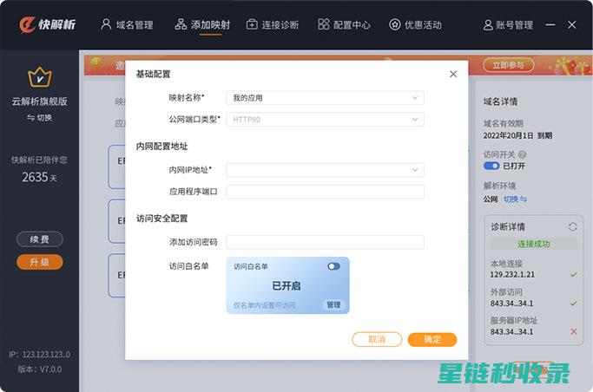Screen dimensions: 593x392
Task: Close the 基础配置 dialog
Action: point(453,75)
